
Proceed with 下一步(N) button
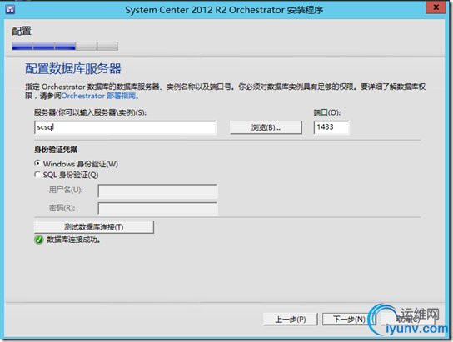(x=349, y=320)
